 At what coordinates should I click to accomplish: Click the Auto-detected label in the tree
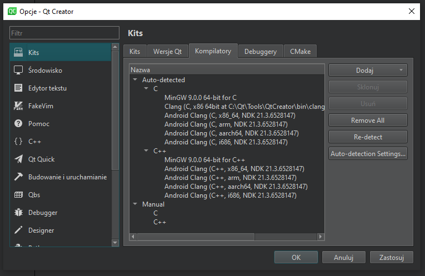point(163,80)
